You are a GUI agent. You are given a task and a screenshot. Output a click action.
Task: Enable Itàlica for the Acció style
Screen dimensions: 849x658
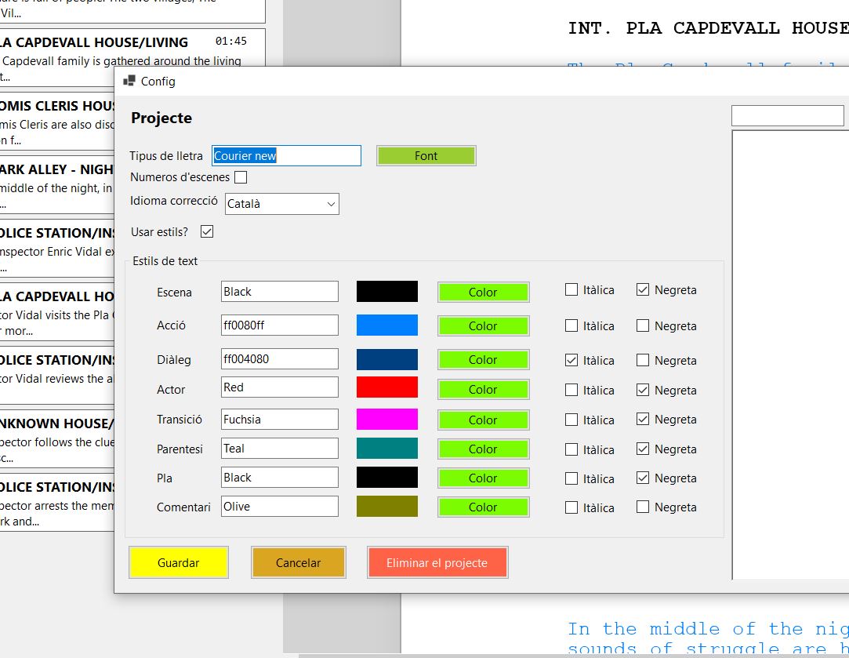(571, 325)
